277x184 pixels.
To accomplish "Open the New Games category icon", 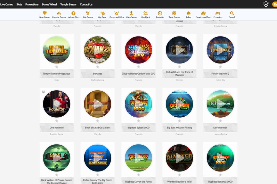I will [45, 13].
